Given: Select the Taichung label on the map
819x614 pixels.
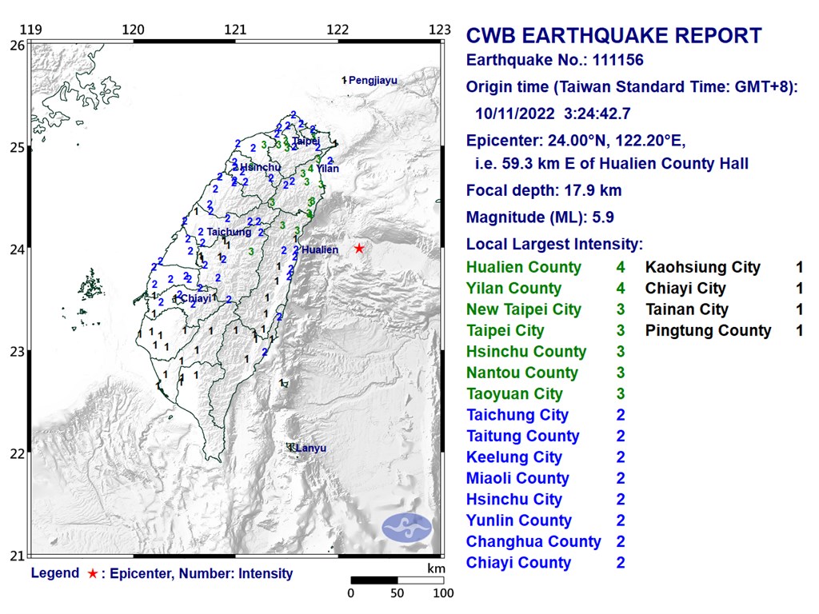Looking at the screenshot, I should [229, 232].
